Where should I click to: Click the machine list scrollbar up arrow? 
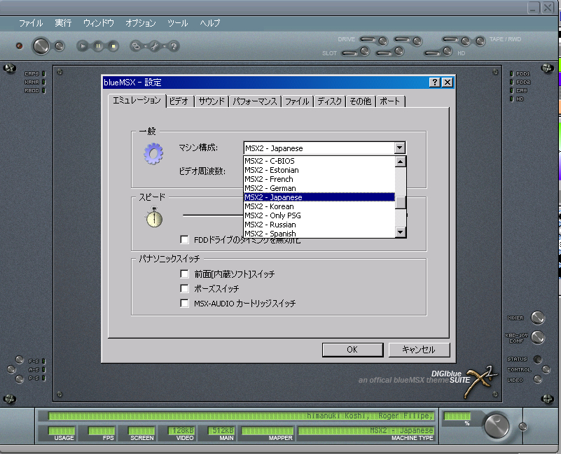tap(401, 162)
